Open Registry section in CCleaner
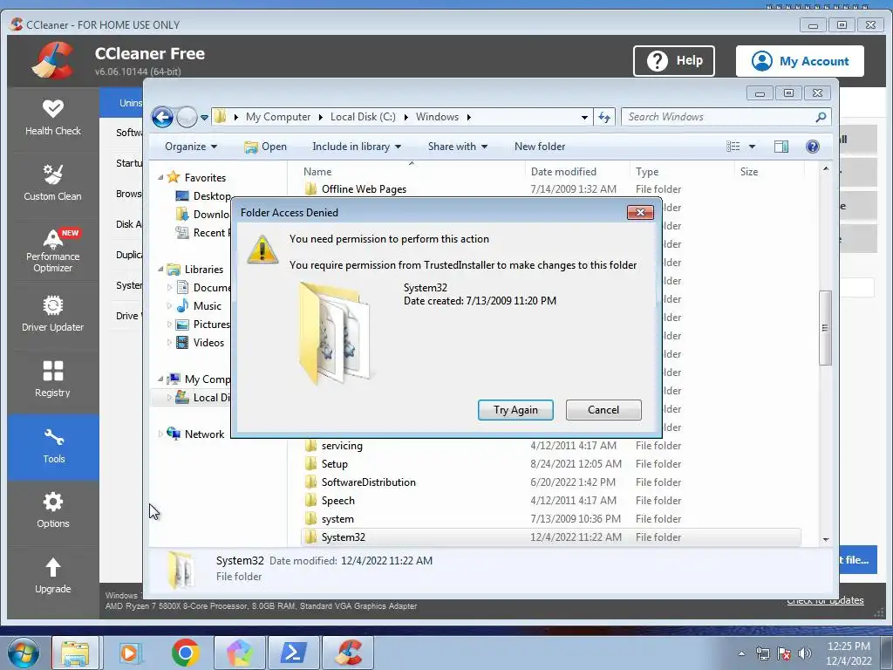Viewport: 893px width, 670px height. pyautogui.click(x=53, y=380)
